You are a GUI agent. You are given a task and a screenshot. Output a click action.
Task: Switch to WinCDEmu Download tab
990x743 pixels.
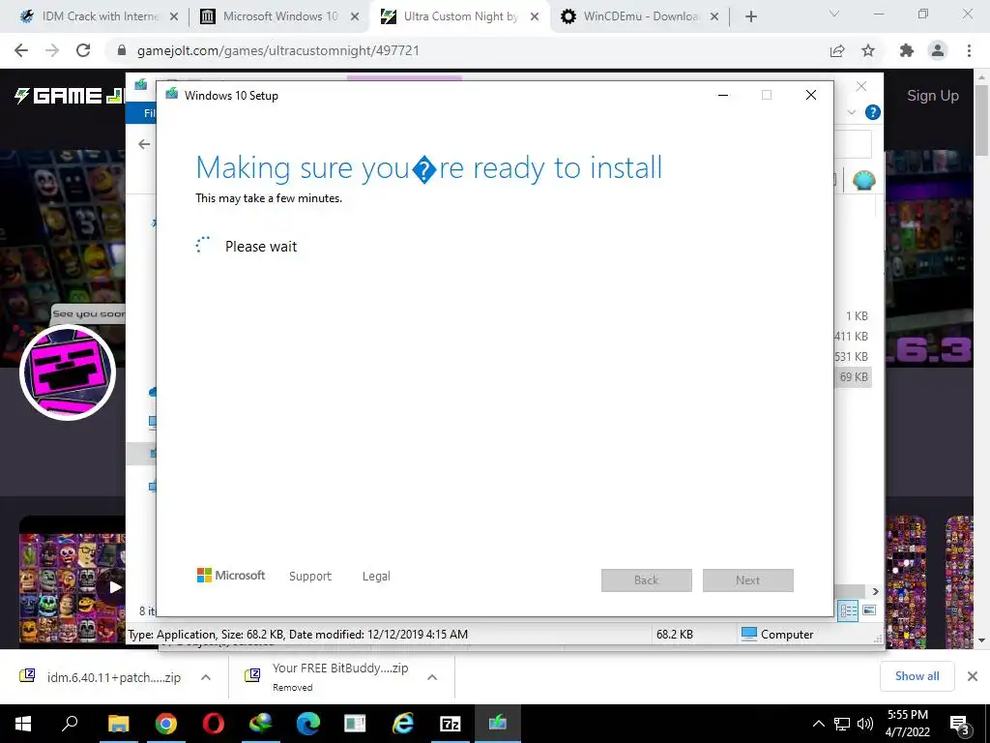[632, 16]
